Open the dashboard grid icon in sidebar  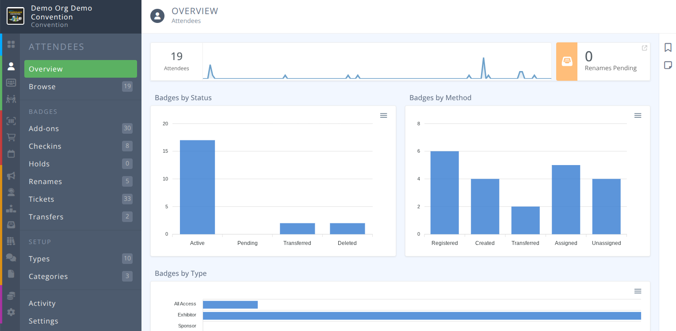11,44
